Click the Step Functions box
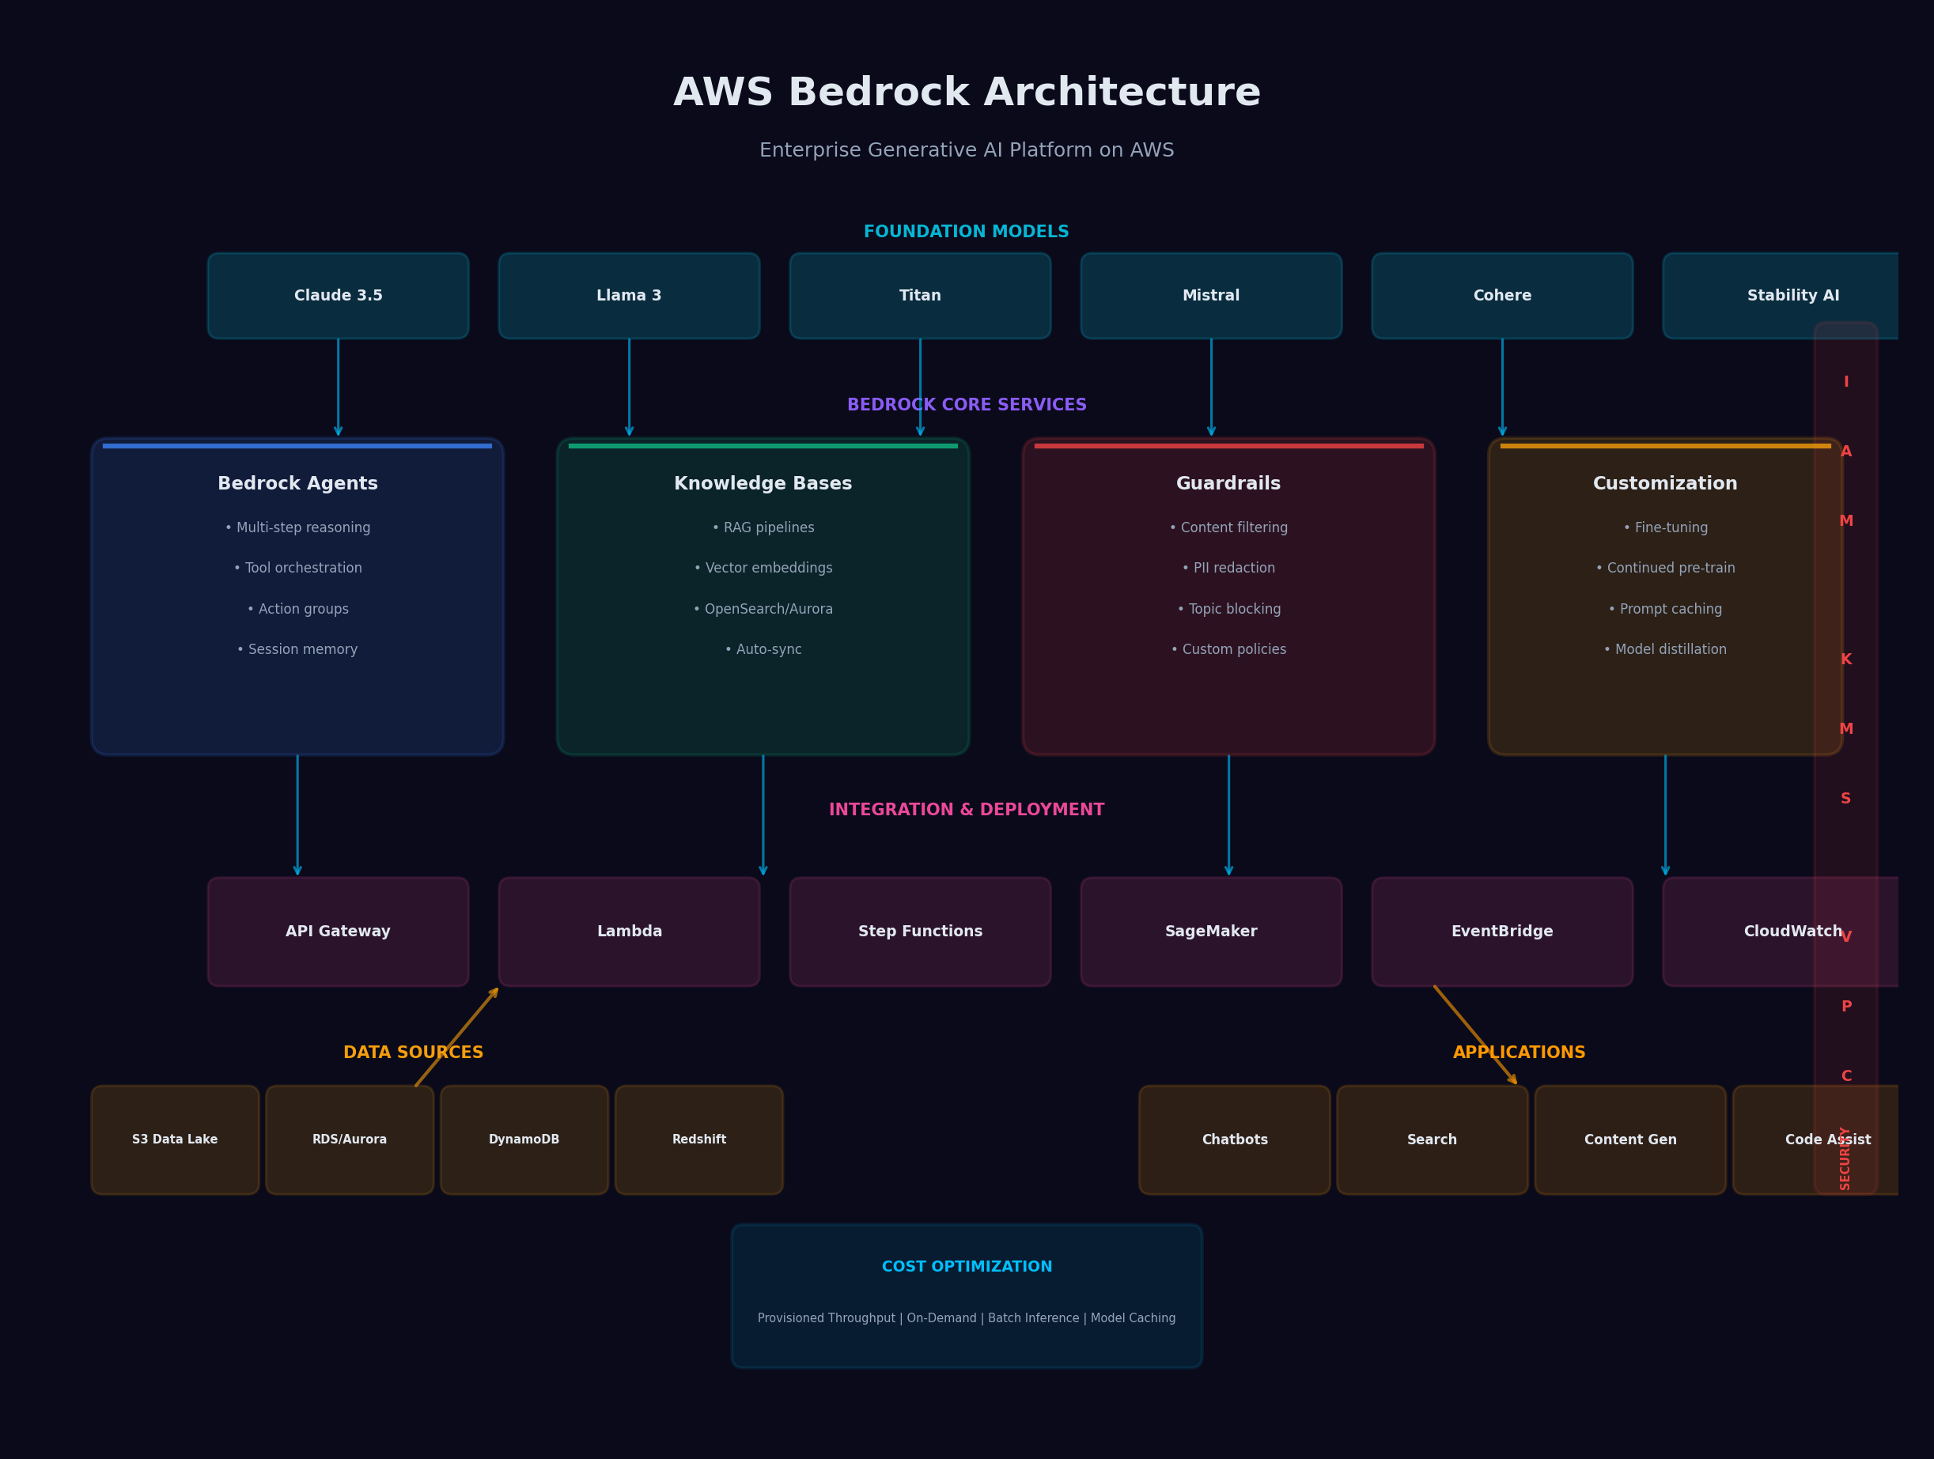Screen dimensions: 1934x1459 pyautogui.click(x=920, y=931)
